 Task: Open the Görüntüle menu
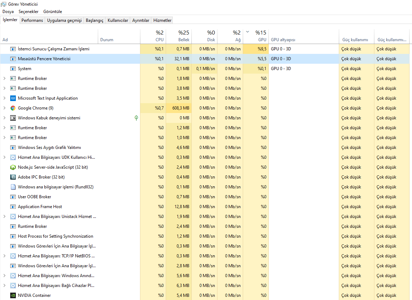[x=52, y=12]
